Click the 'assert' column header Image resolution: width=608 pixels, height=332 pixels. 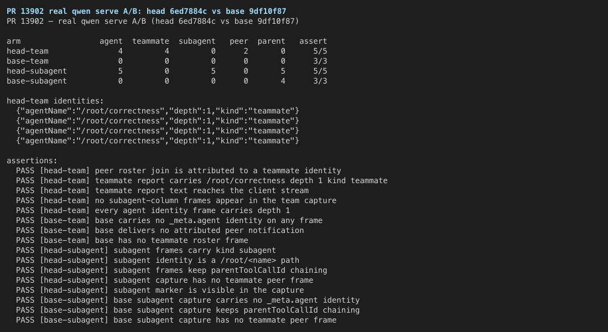313,41
